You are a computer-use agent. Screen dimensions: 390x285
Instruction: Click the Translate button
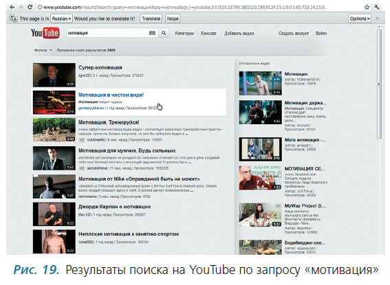coord(151,19)
